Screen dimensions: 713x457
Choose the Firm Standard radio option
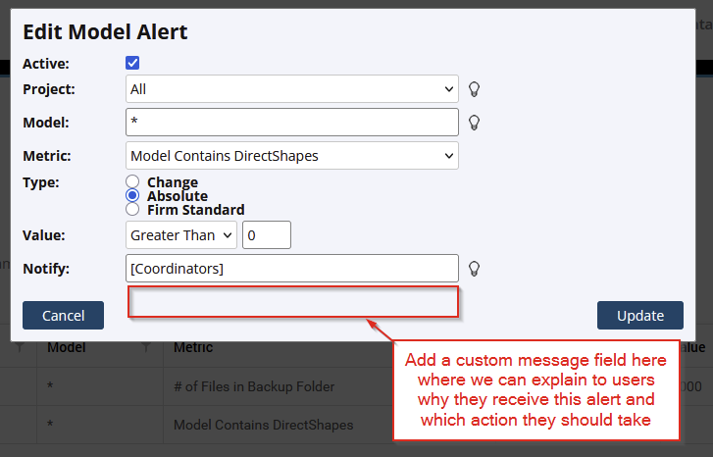point(133,209)
